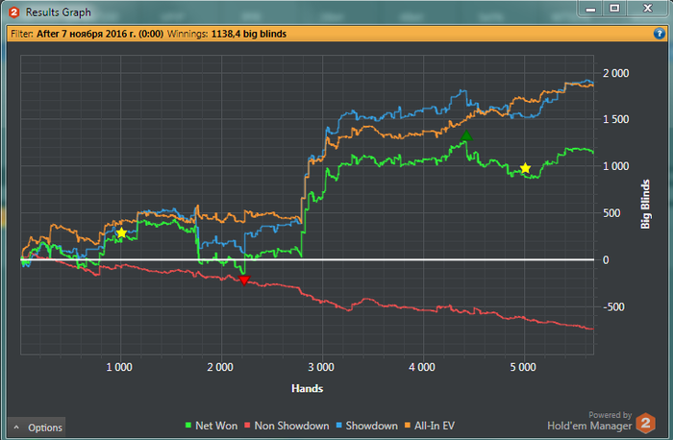Click the Showdown legend label
The width and height of the screenshot is (673, 440).
point(372,426)
